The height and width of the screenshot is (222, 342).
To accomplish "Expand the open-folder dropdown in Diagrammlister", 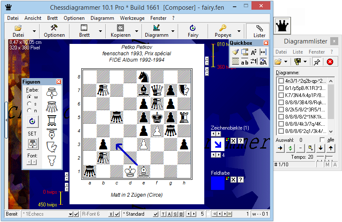I will pos(286,62).
